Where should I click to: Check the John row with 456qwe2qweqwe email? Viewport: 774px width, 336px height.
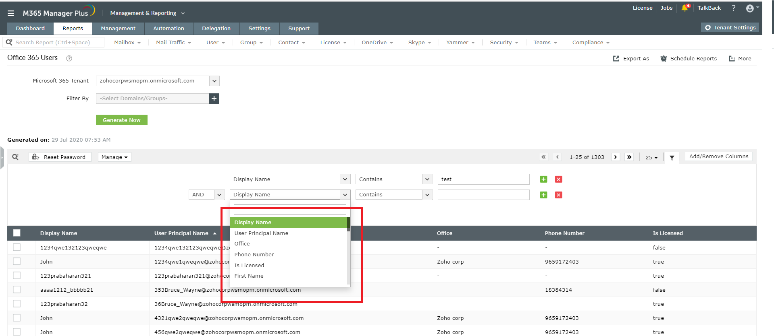(x=17, y=332)
